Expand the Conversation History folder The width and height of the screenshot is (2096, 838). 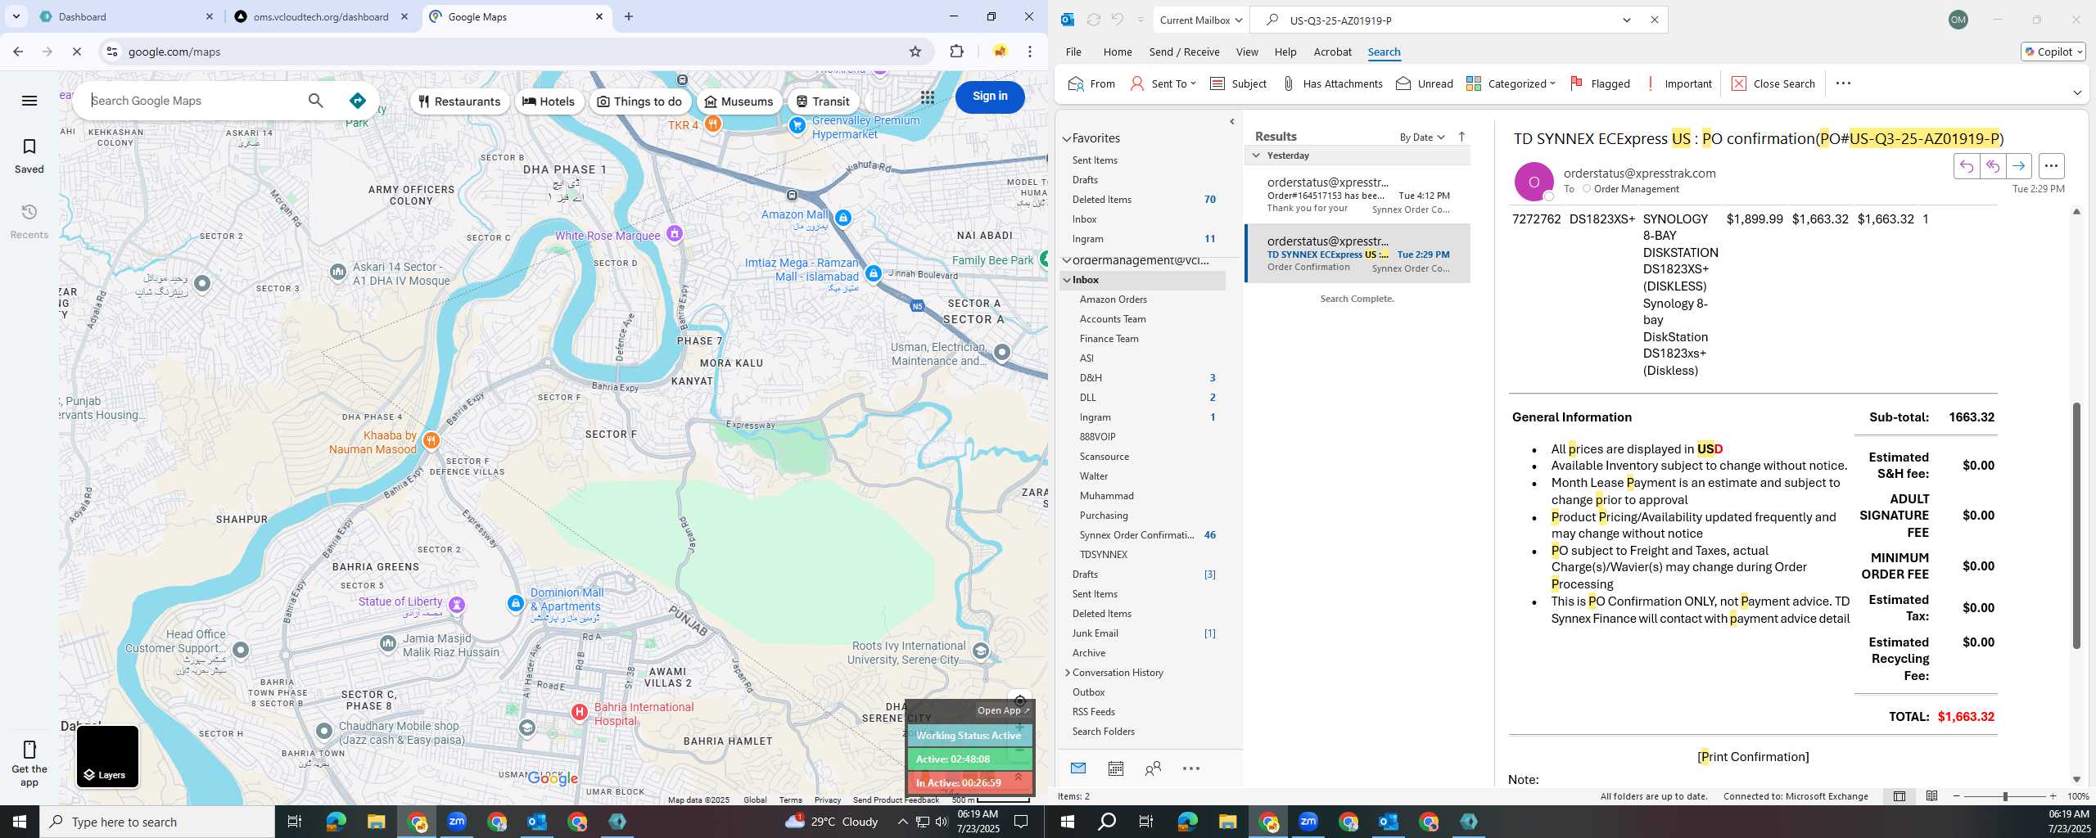[1068, 673]
